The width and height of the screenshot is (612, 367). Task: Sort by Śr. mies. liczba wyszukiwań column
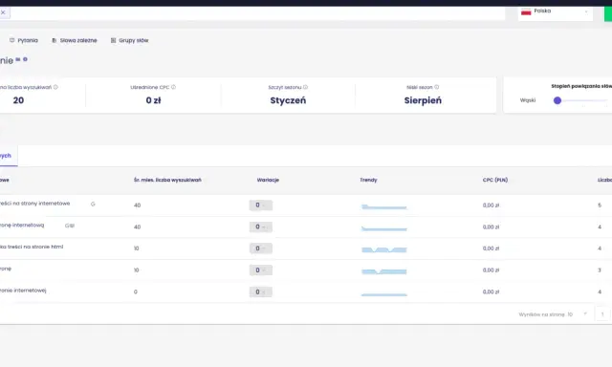coord(167,180)
